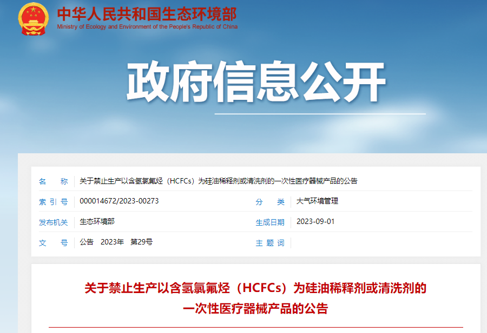Click document number 公告 2023年 第29号

pos(116,242)
